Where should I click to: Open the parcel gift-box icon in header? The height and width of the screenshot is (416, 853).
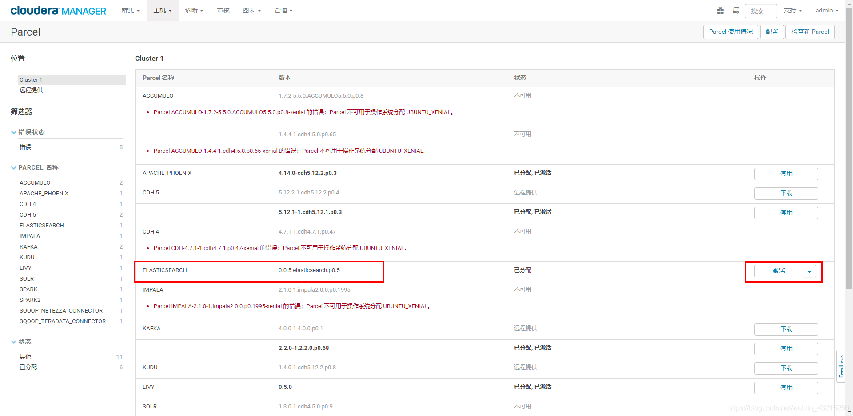click(721, 10)
